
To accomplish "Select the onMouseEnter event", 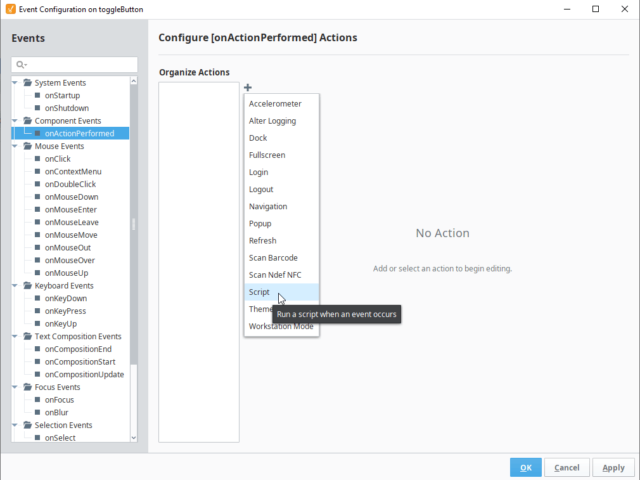I will point(70,209).
